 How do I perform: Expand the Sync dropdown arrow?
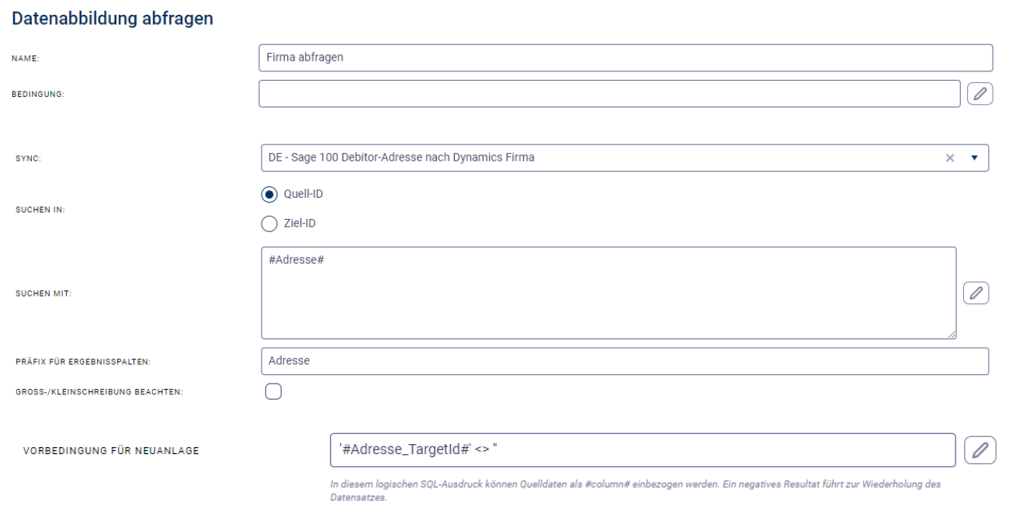coord(974,158)
